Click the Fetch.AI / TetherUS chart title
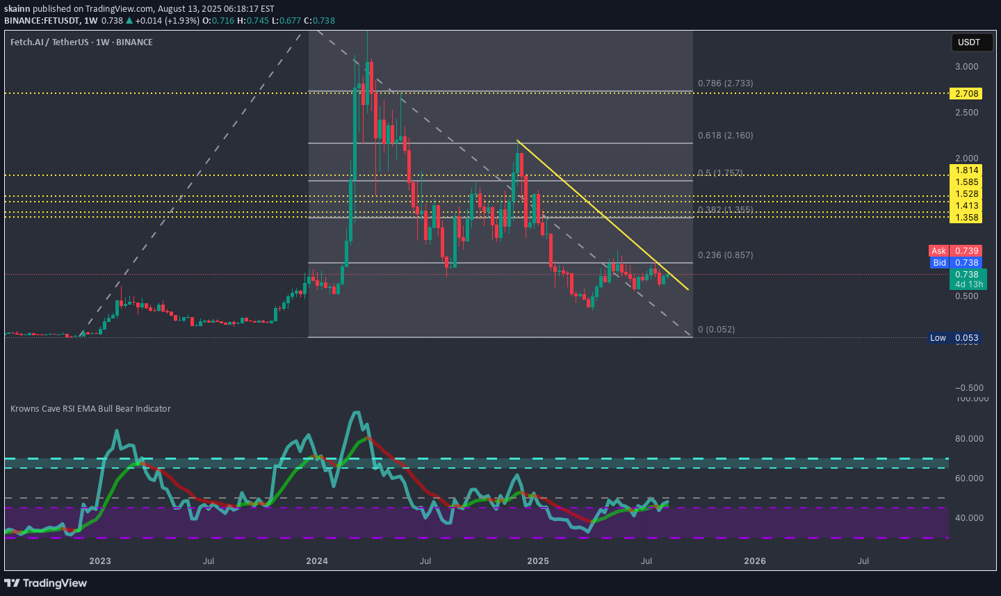This screenshot has width=1001, height=596. coord(81,42)
